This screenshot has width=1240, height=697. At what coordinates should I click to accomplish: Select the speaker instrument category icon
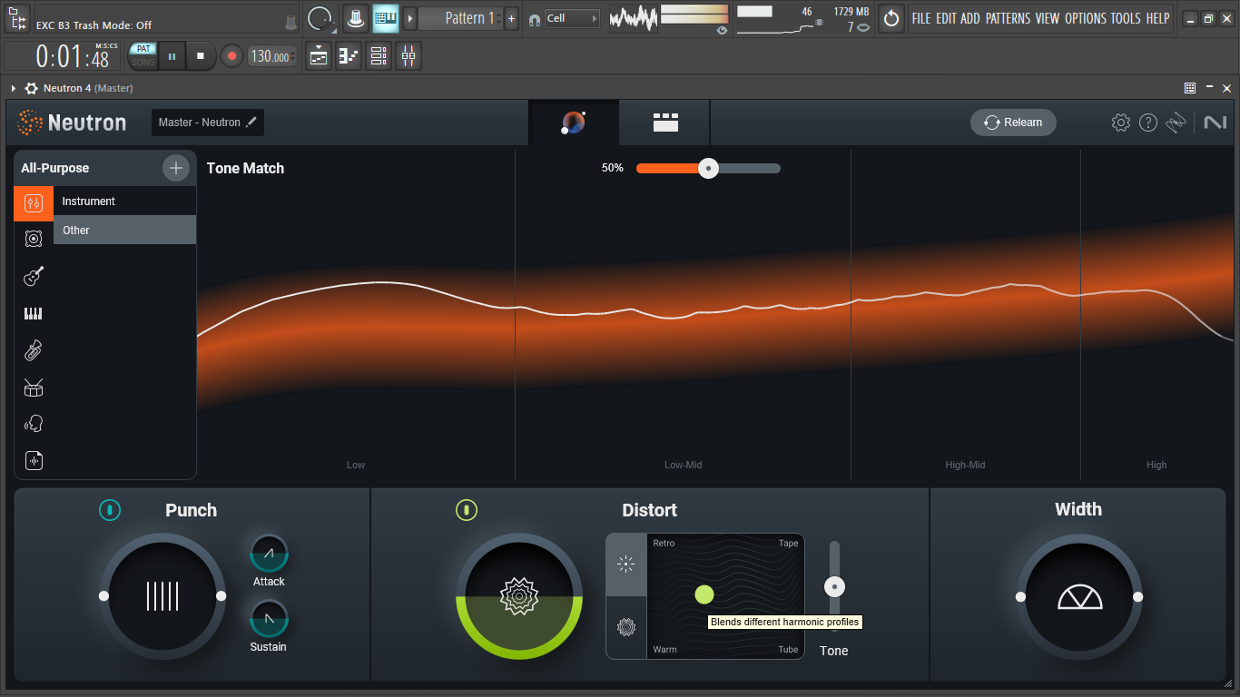point(34,239)
